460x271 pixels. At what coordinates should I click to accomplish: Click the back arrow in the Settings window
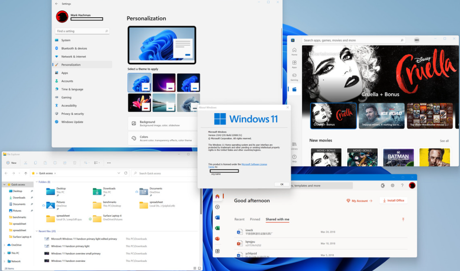57,4
